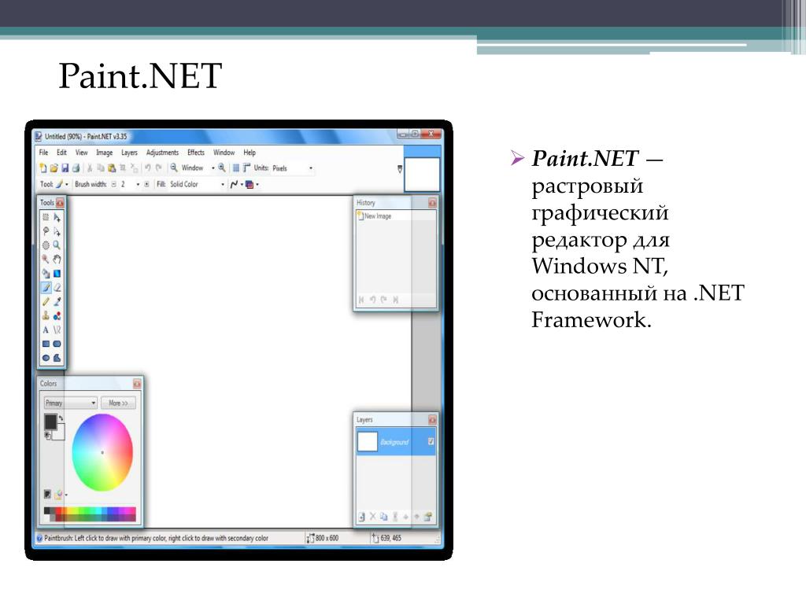806x604 pixels.
Task: Select the Gradient tool
Action: 57,273
